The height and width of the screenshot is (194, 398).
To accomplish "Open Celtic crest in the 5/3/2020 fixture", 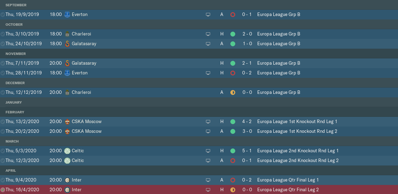I will tap(67, 151).
